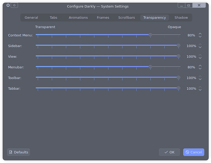The image size is (211, 163).
Task: Decrease Toolbar percentage with down arrow
Action: 200,79
